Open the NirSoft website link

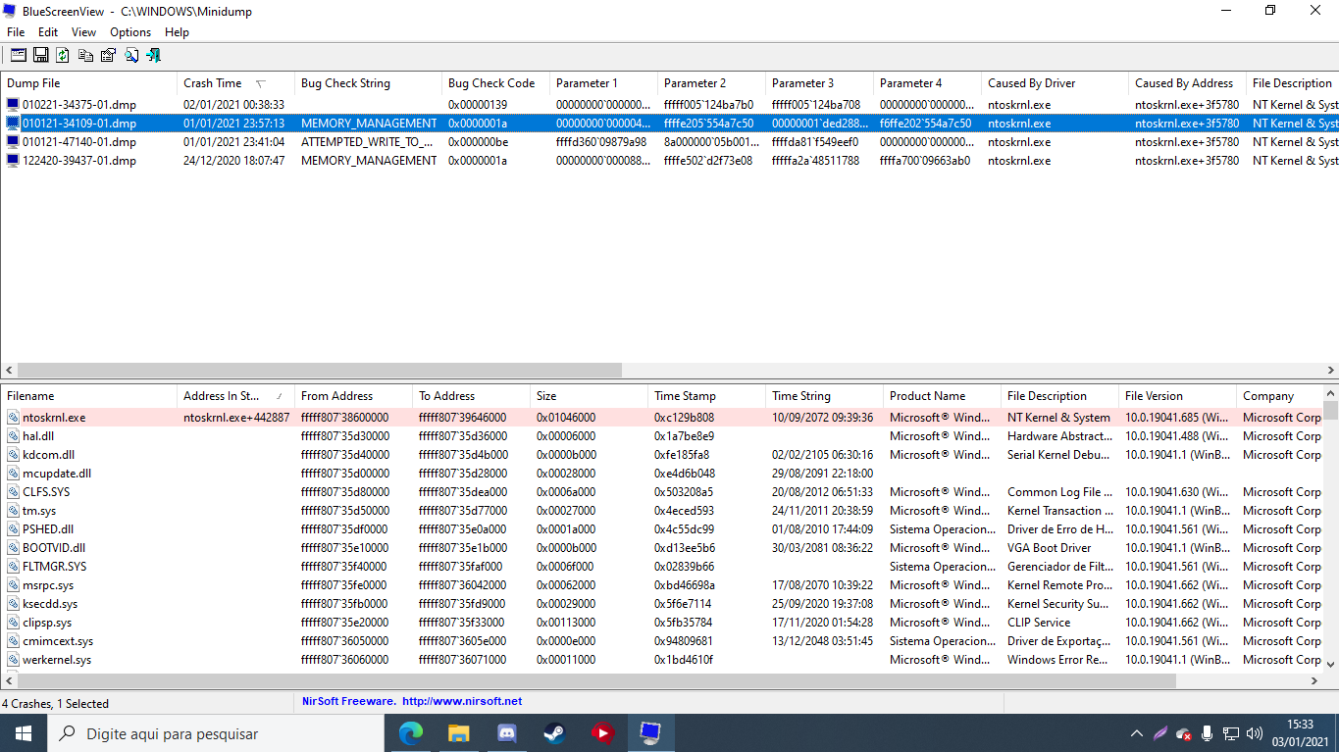pyautogui.click(x=461, y=702)
